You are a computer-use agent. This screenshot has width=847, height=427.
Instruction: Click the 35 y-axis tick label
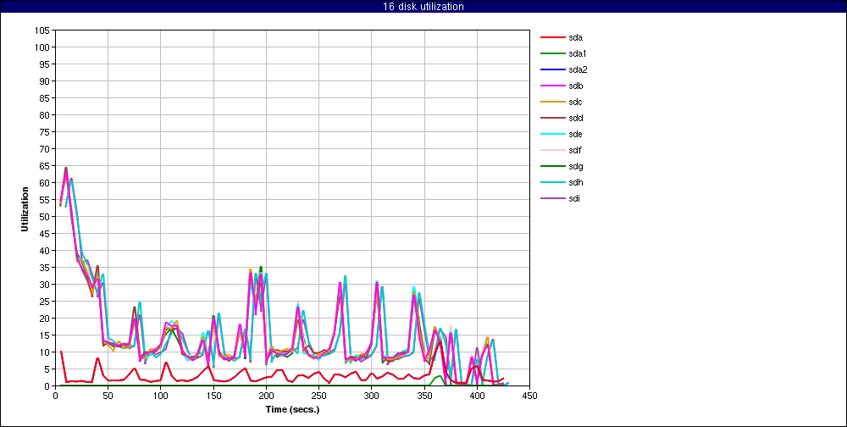click(x=46, y=268)
